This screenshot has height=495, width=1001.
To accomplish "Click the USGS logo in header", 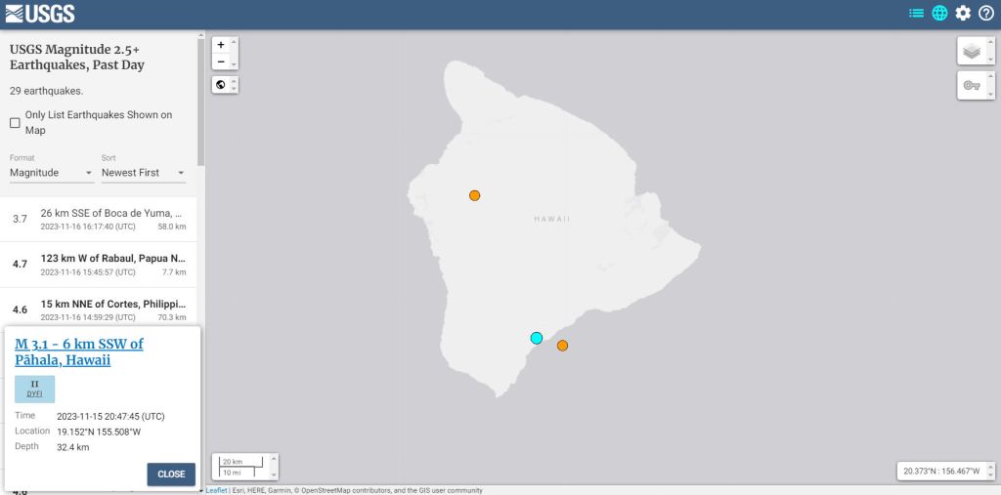I will [x=40, y=13].
